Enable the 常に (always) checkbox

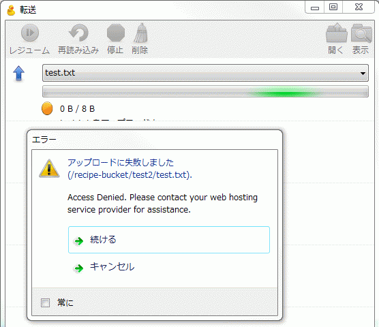[x=45, y=302]
